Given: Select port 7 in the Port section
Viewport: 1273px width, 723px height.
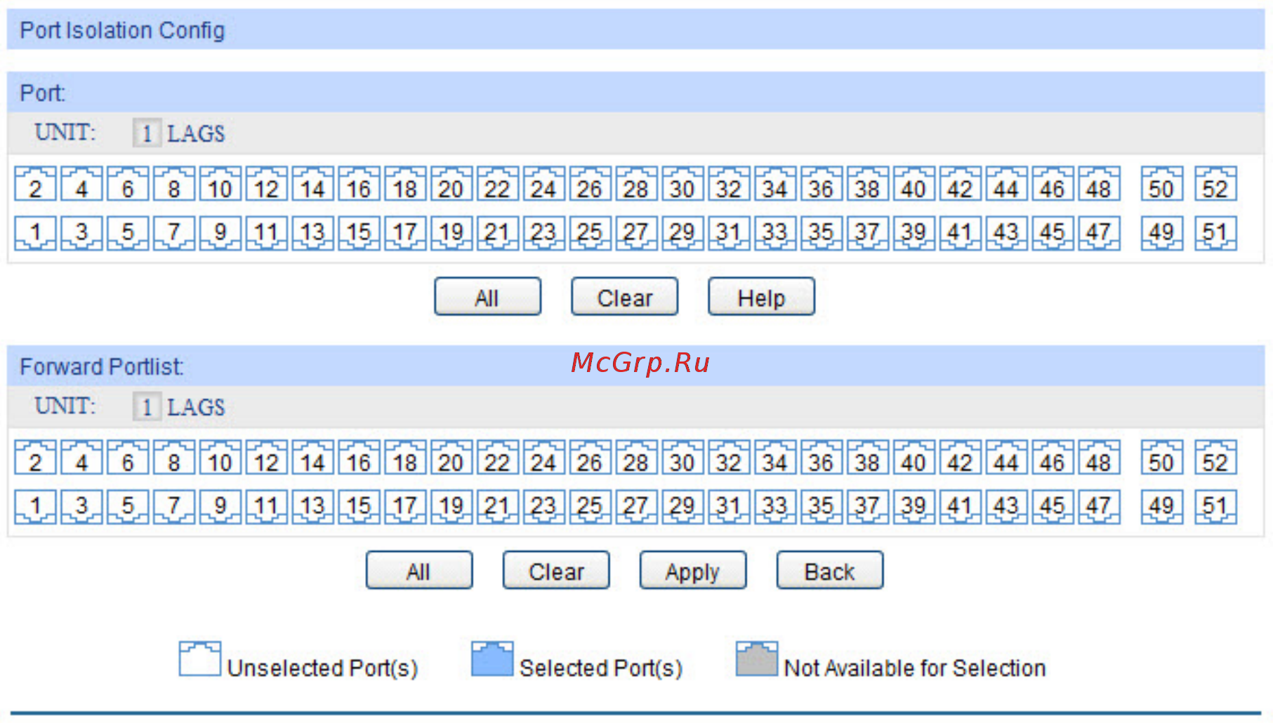Looking at the screenshot, I should click(x=174, y=233).
